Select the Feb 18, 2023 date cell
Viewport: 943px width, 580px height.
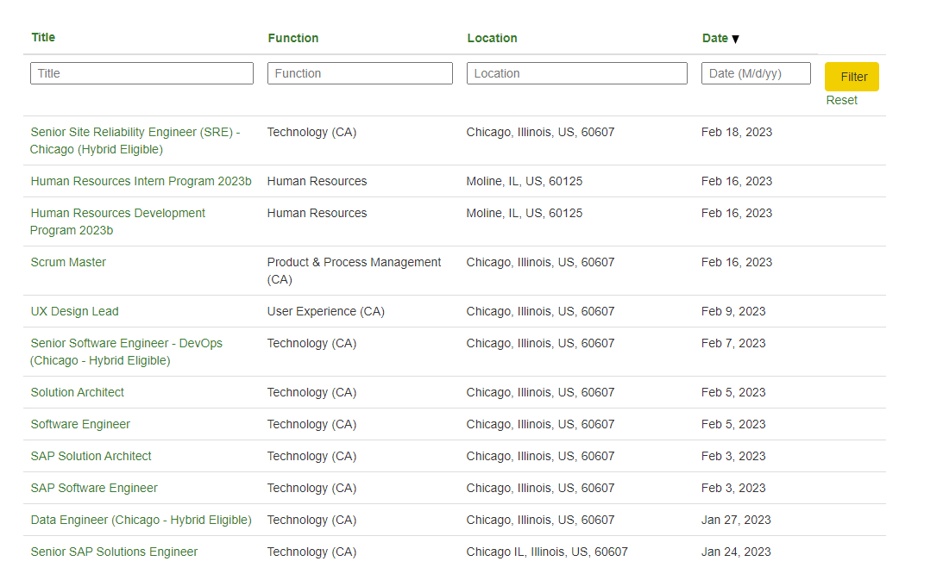pos(737,132)
